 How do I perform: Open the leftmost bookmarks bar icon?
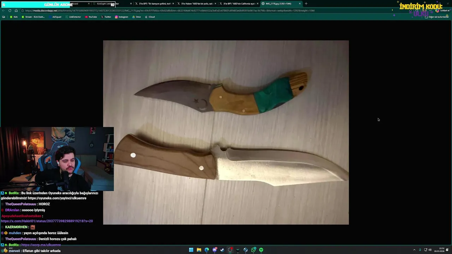[x=4, y=17]
